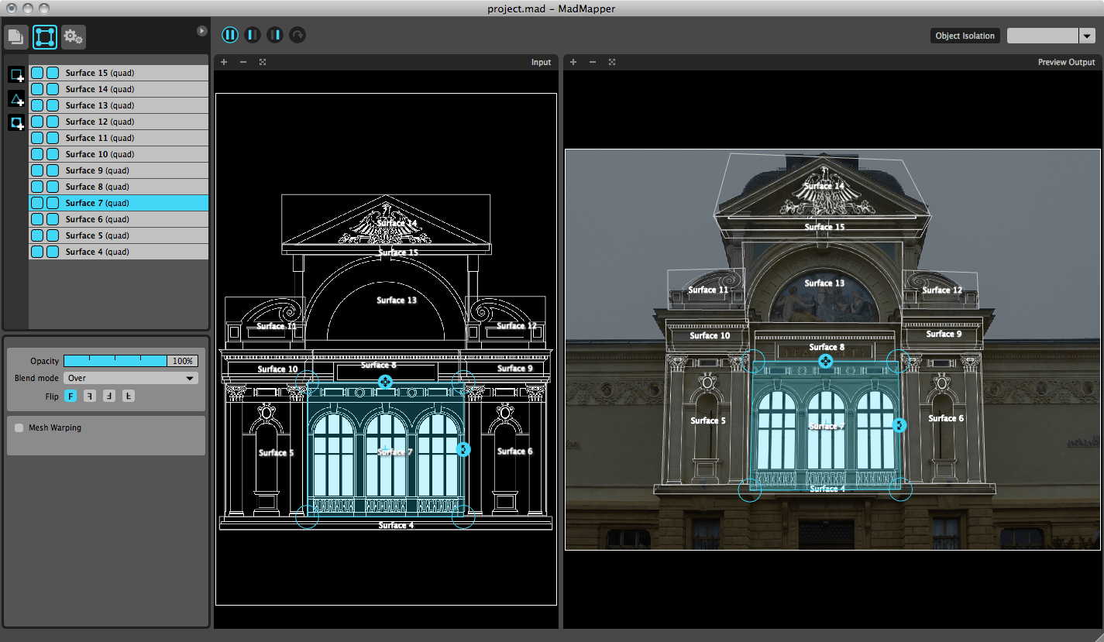This screenshot has width=1104, height=642.
Task: Fit the Preview Output view to panel
Action: [612, 62]
